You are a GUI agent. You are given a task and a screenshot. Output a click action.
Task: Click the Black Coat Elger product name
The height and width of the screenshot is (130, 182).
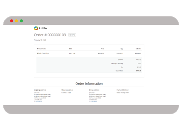tap(43, 53)
